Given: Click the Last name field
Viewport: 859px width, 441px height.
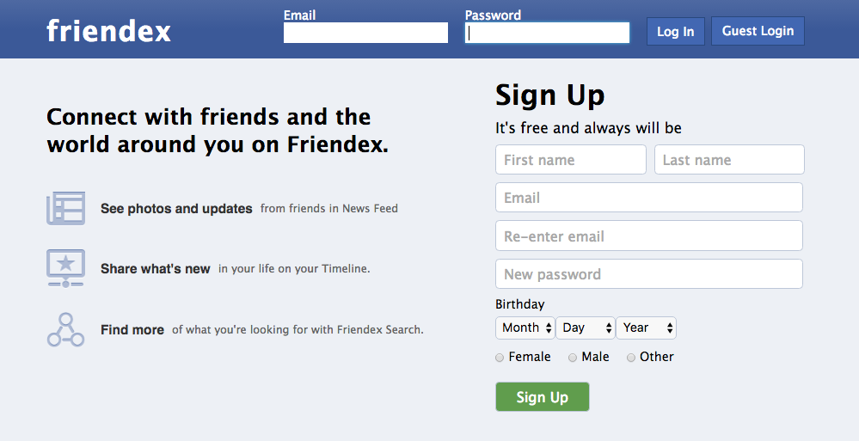Looking at the screenshot, I should tap(729, 159).
